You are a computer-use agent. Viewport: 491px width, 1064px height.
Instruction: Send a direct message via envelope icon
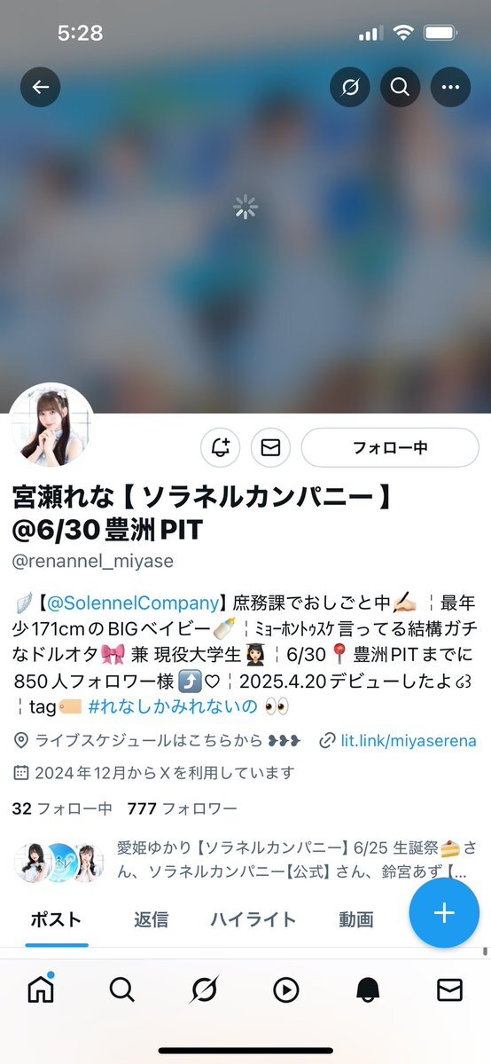[x=270, y=448]
